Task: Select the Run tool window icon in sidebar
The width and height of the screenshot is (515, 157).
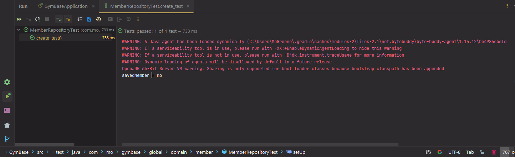Action: (7, 96)
